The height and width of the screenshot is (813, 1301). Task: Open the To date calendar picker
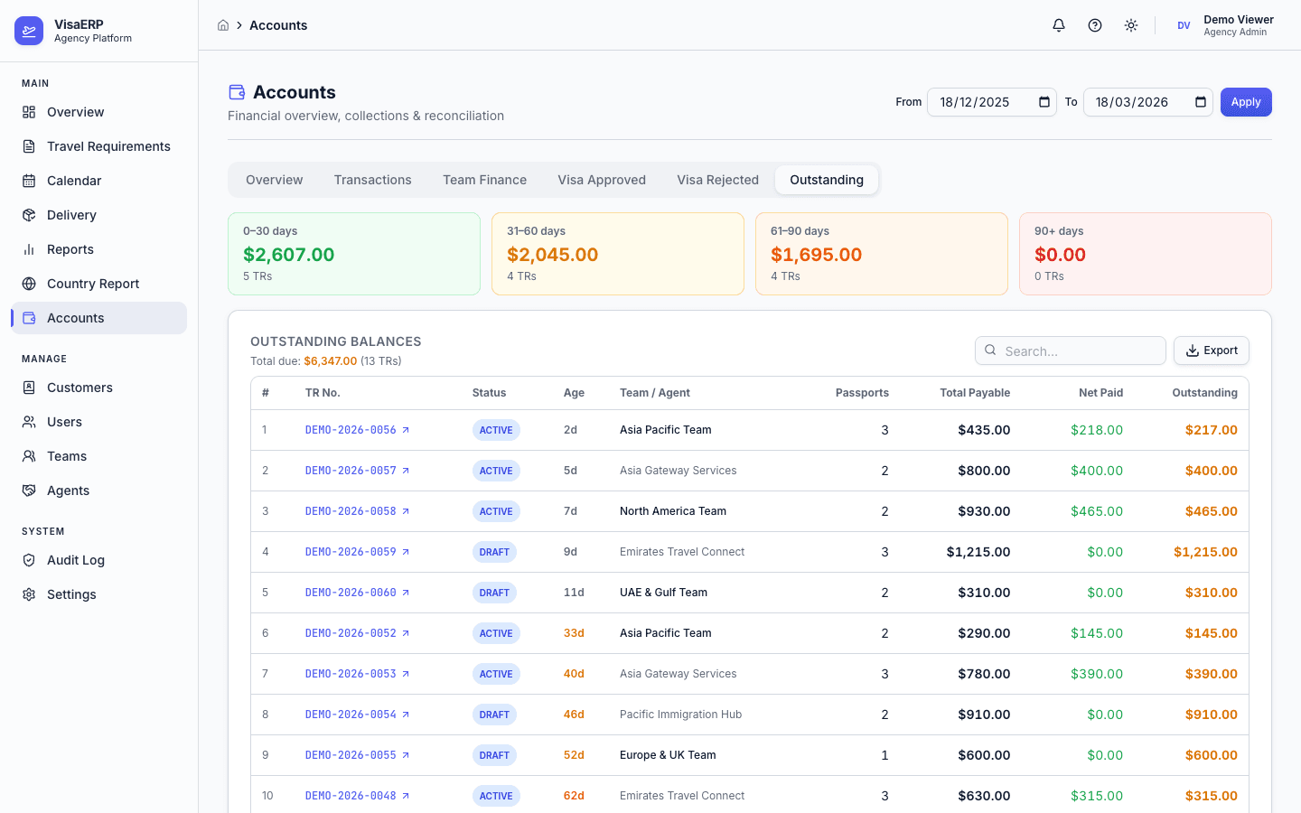1200,102
